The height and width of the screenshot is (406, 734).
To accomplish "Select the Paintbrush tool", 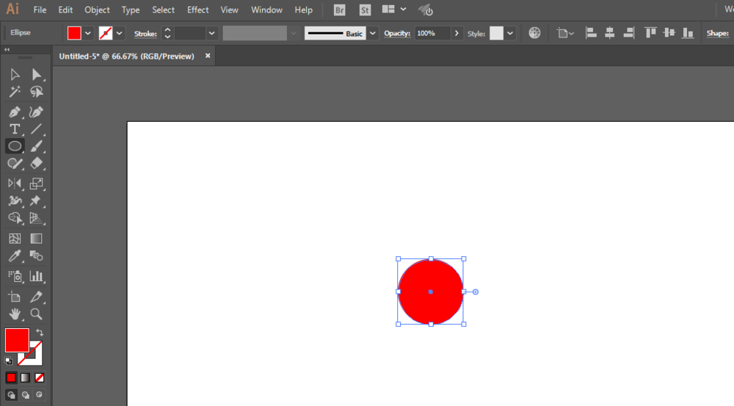I will coord(36,146).
